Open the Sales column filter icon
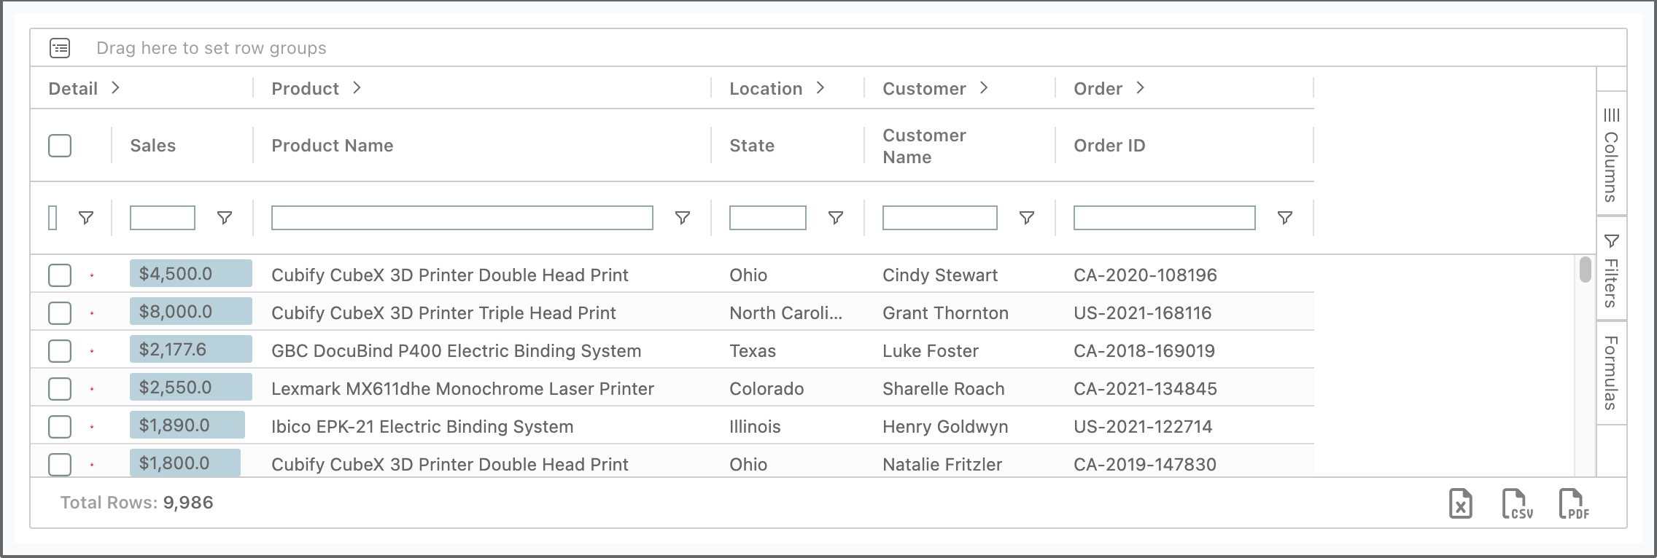 pos(225,218)
